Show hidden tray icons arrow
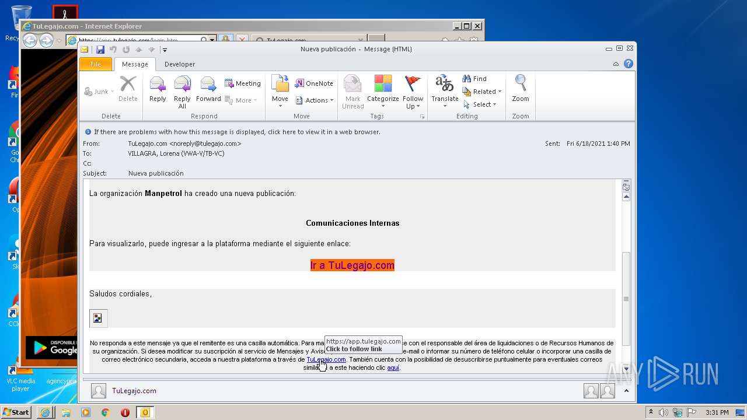This screenshot has width=747, height=420. [x=651, y=412]
